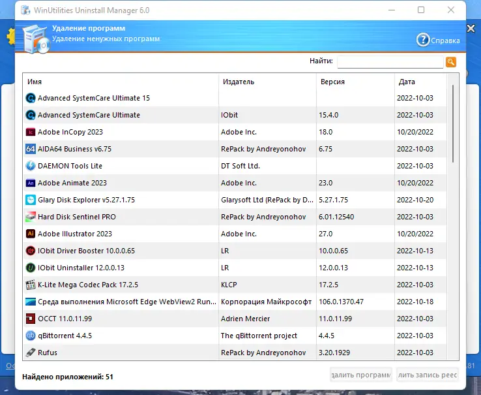Sort list by Версия column header
The height and width of the screenshot is (395, 481).
355,82
